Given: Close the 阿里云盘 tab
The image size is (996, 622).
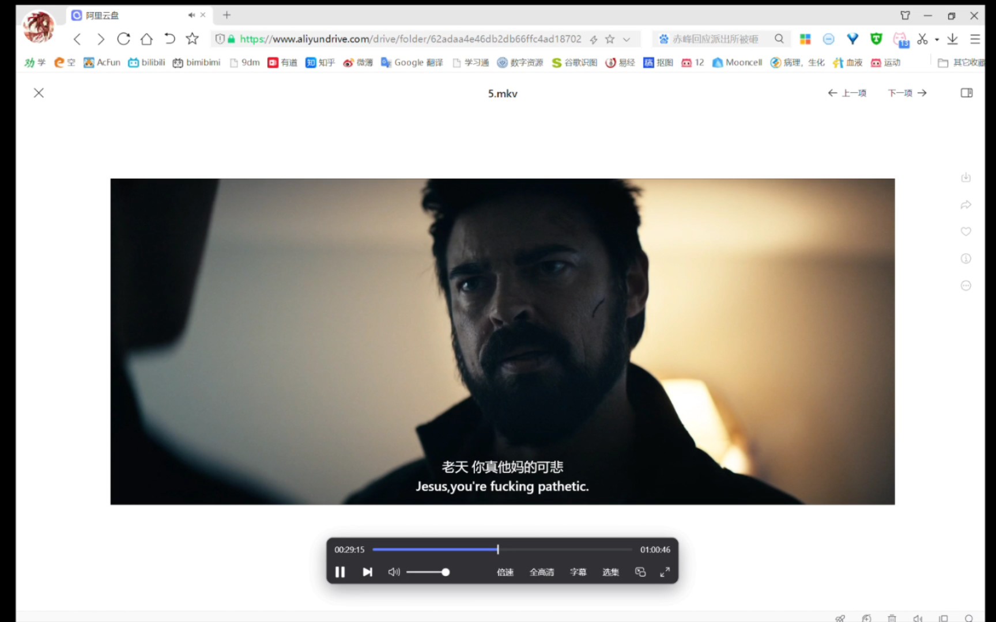Looking at the screenshot, I should tap(203, 15).
